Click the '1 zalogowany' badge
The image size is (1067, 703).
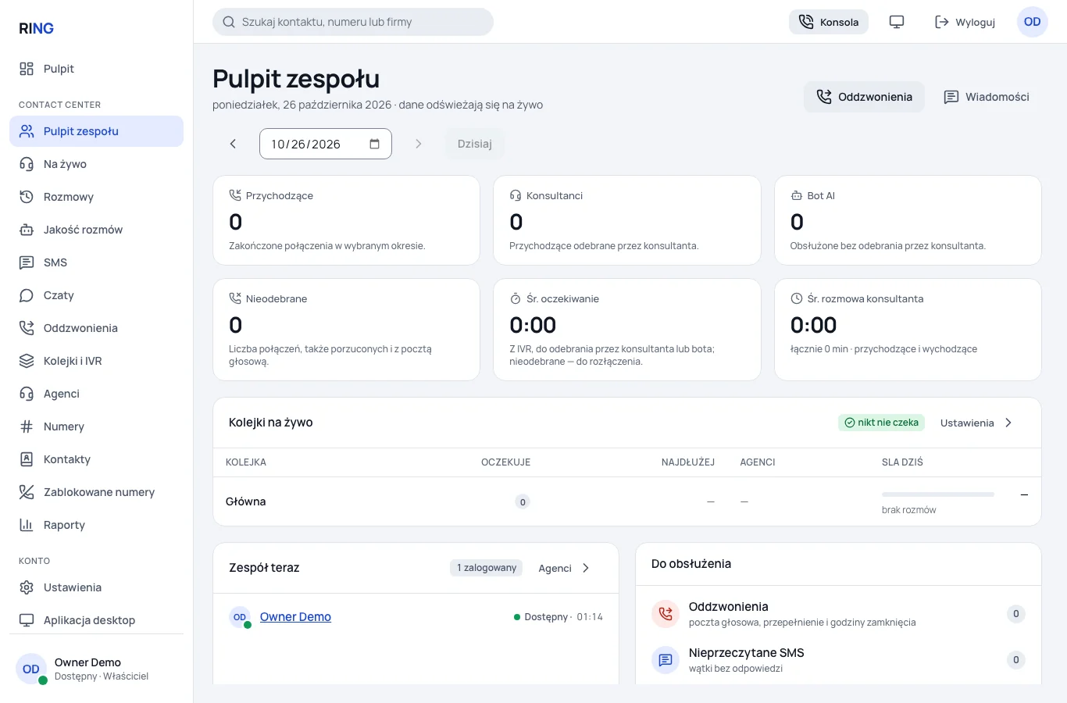[486, 568]
